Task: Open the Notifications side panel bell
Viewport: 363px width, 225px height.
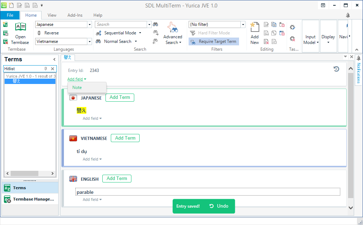Action: (x=359, y=58)
